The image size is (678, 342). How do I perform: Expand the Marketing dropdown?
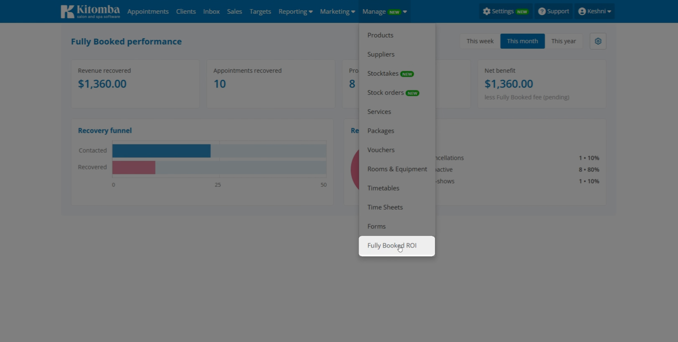click(x=338, y=12)
